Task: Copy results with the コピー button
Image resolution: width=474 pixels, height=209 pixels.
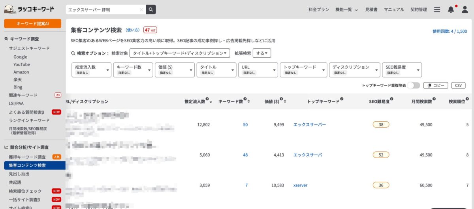Action: (x=436, y=85)
